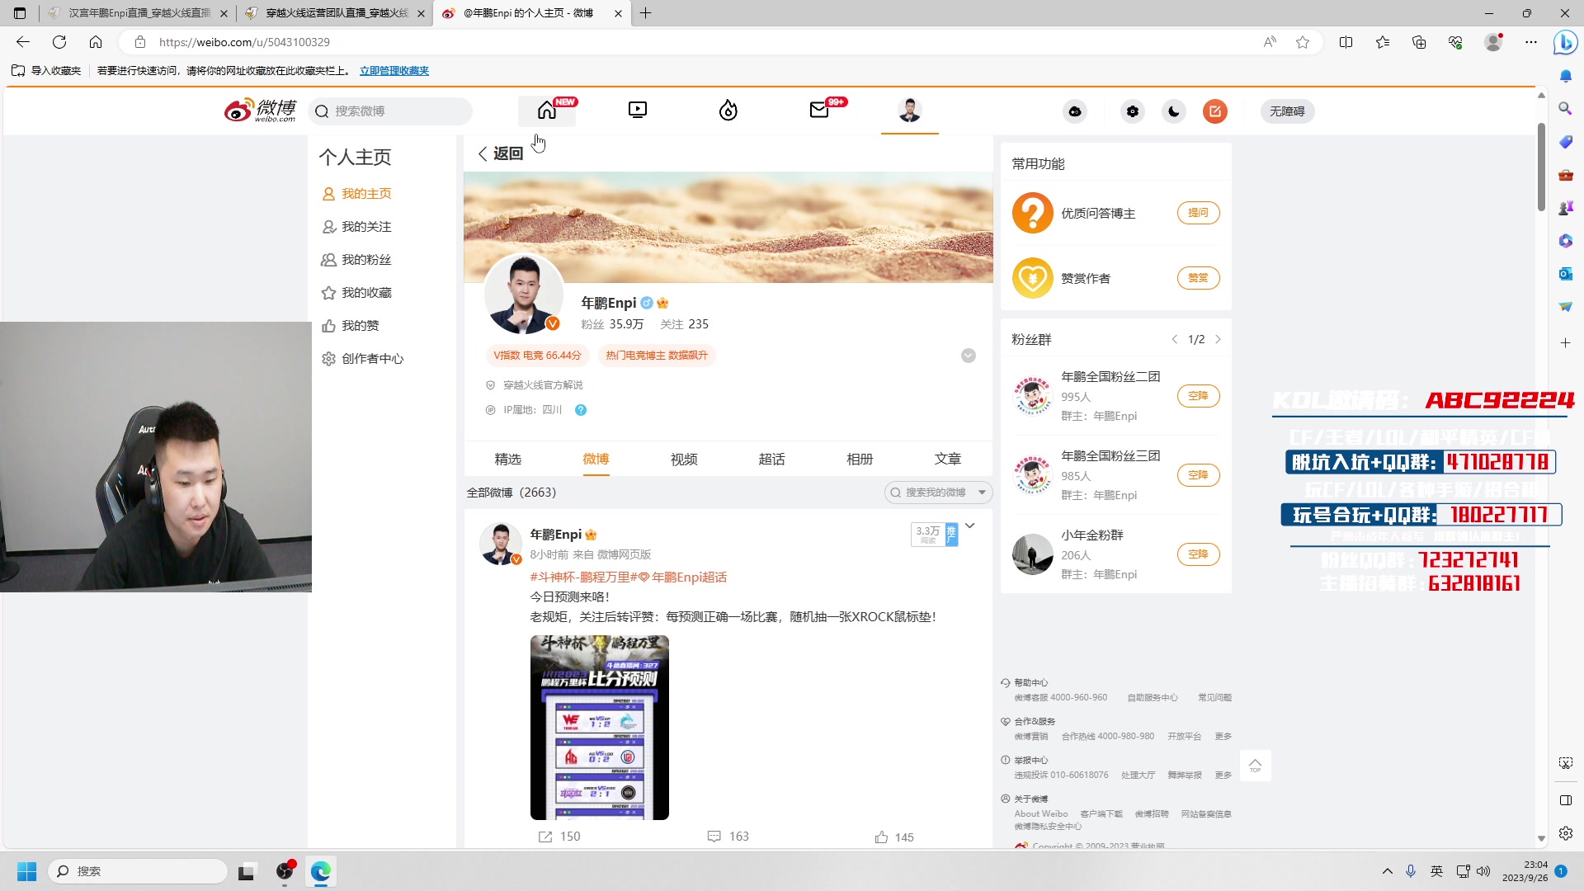Screen dimensions: 1584x891
Task: Switch to 文章 tab
Action: coord(948,459)
